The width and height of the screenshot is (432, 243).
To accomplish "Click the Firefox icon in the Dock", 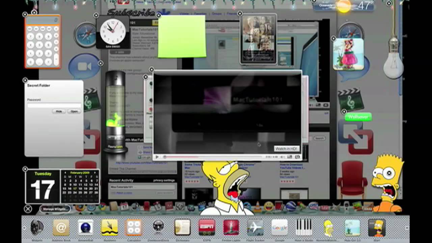I will [x=80, y=207].
